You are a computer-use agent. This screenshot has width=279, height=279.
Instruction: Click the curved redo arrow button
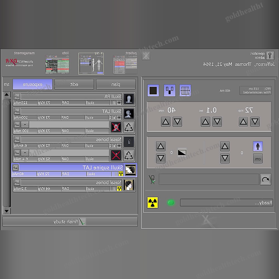coord(266,179)
